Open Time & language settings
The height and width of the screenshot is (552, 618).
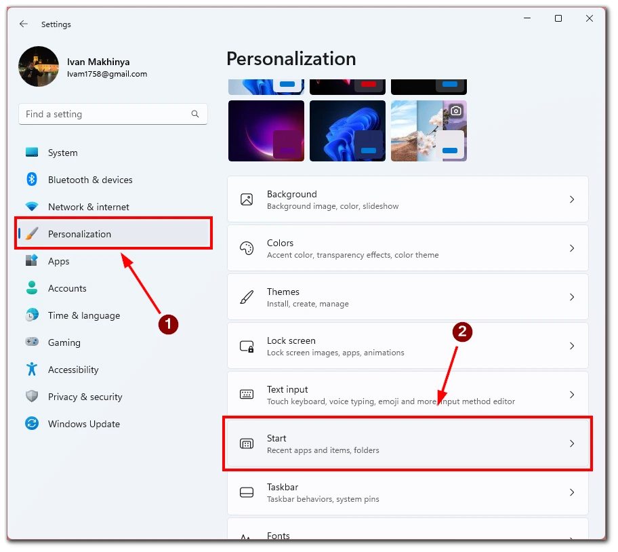pos(113,315)
